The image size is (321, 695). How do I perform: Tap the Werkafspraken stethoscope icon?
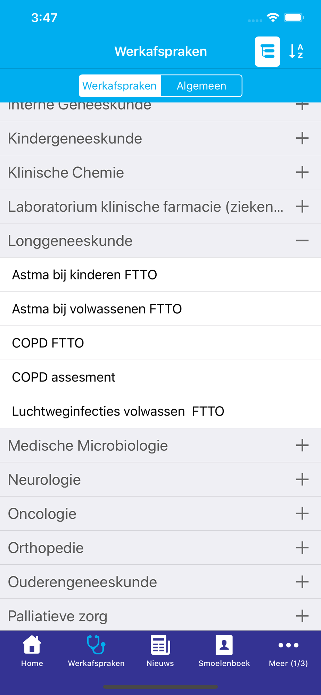(x=96, y=645)
